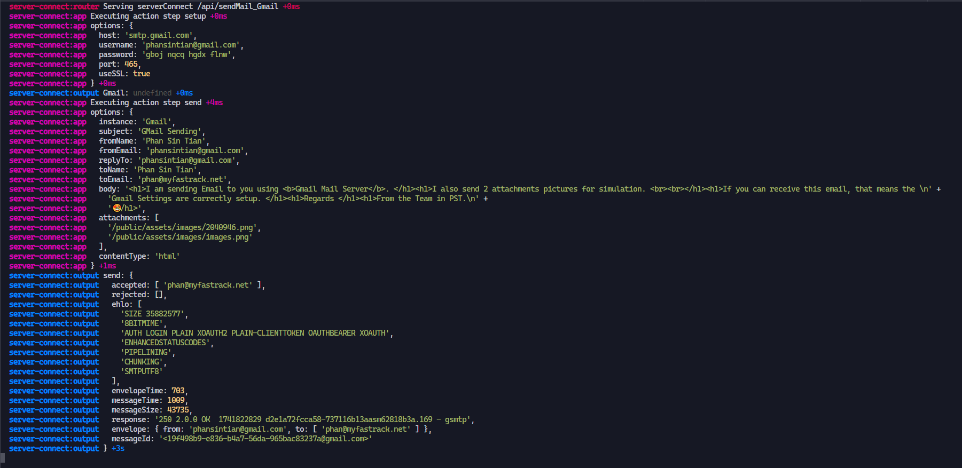
Task: Click the contentType value 'html'
Action: [x=168, y=256]
